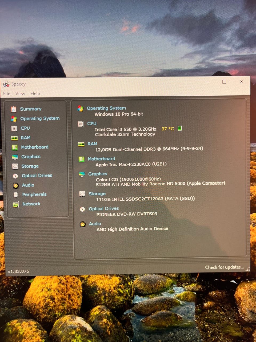This screenshot has height=342, width=256.
Task: Click the RAM heading link in summary
Action: (92, 144)
